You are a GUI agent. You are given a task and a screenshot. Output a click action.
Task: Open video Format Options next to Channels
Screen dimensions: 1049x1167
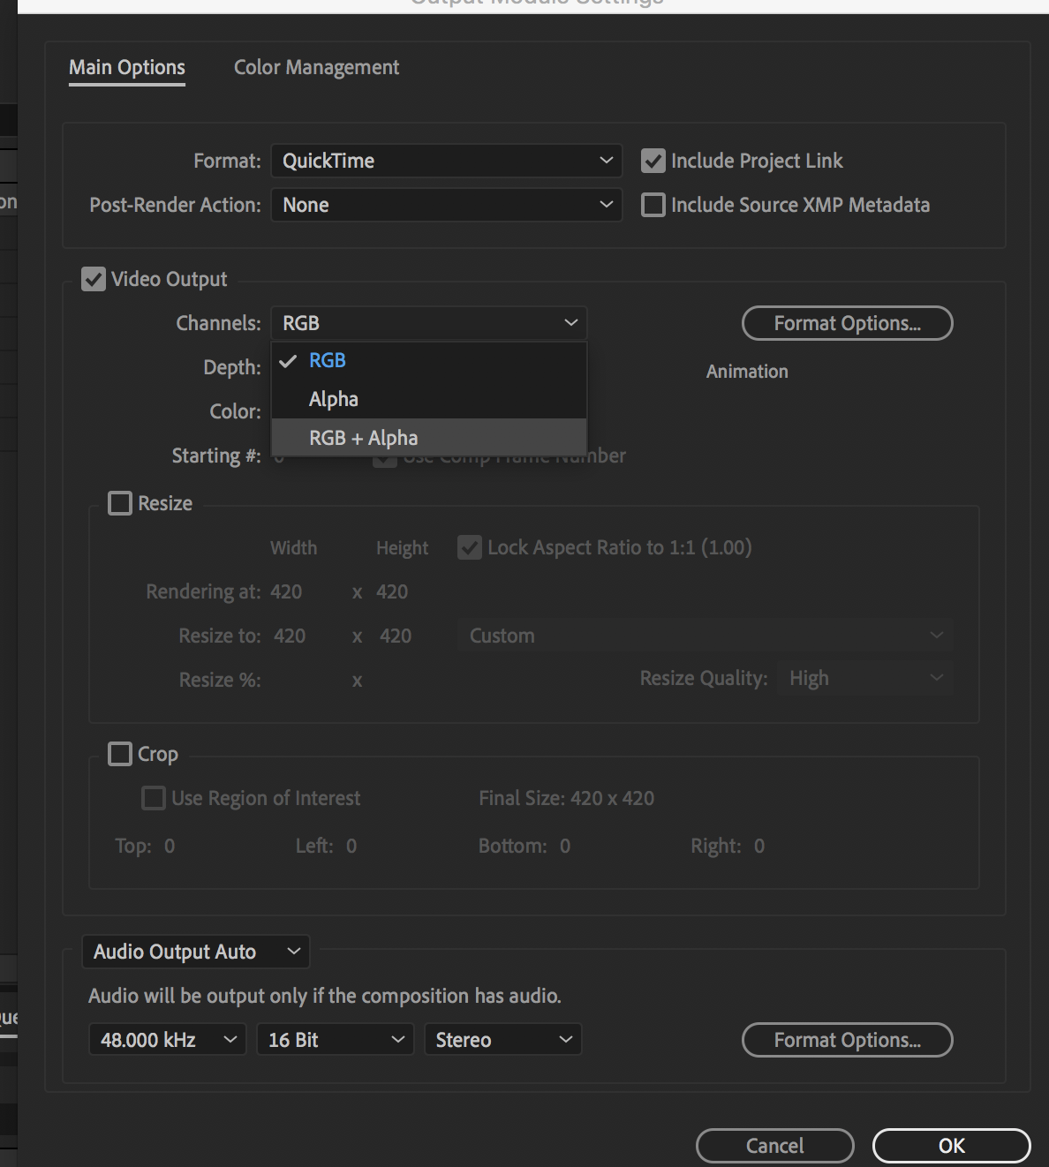pyautogui.click(x=848, y=323)
